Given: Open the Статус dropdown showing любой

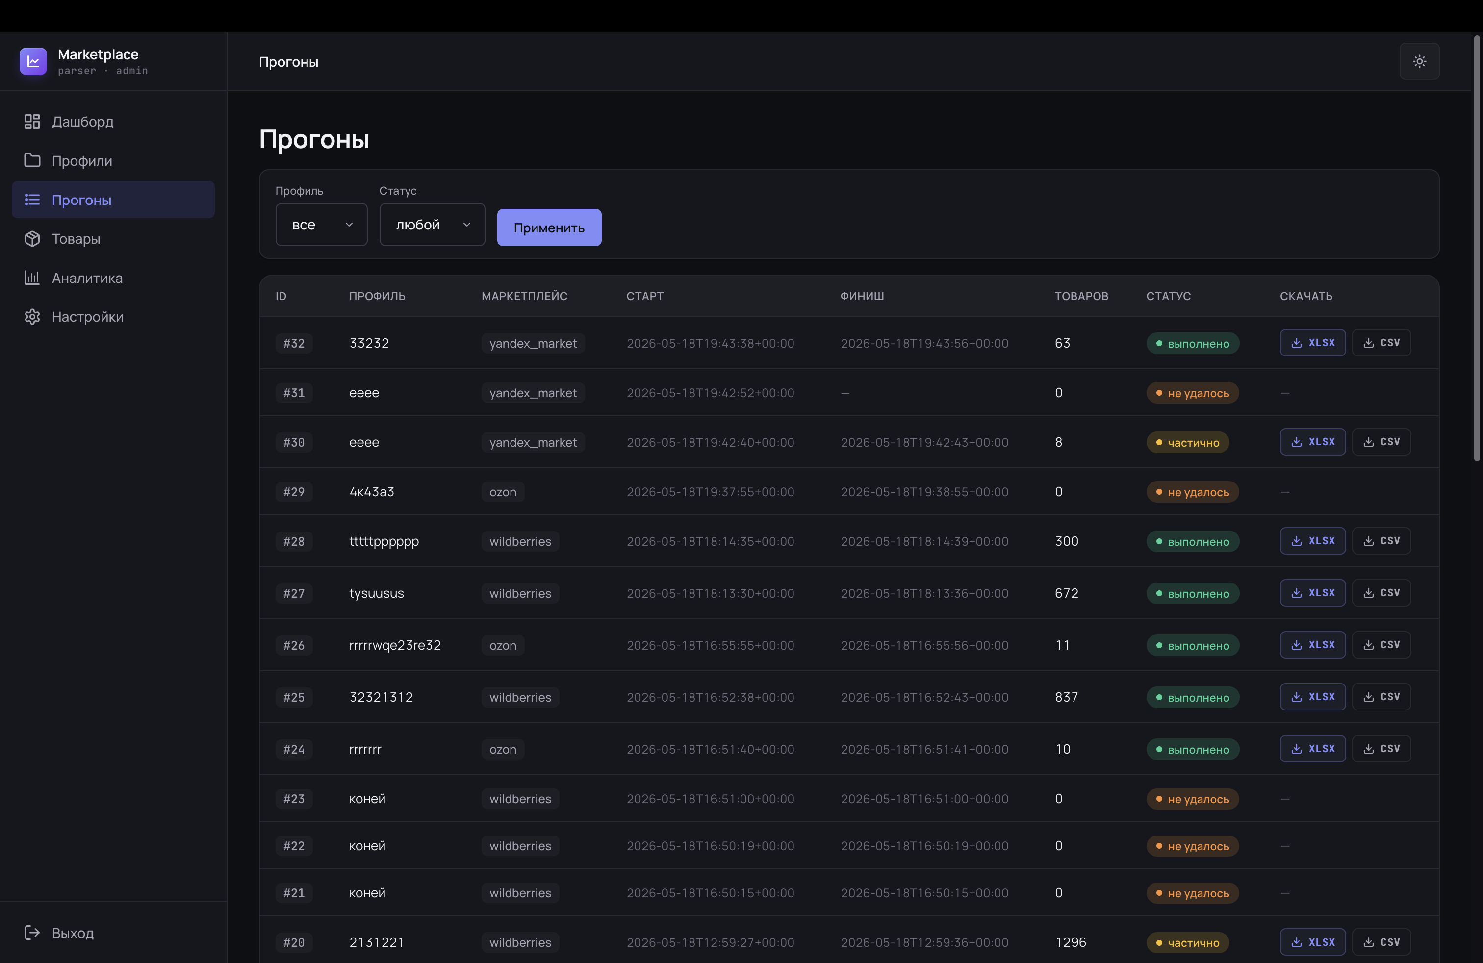Looking at the screenshot, I should [432, 224].
